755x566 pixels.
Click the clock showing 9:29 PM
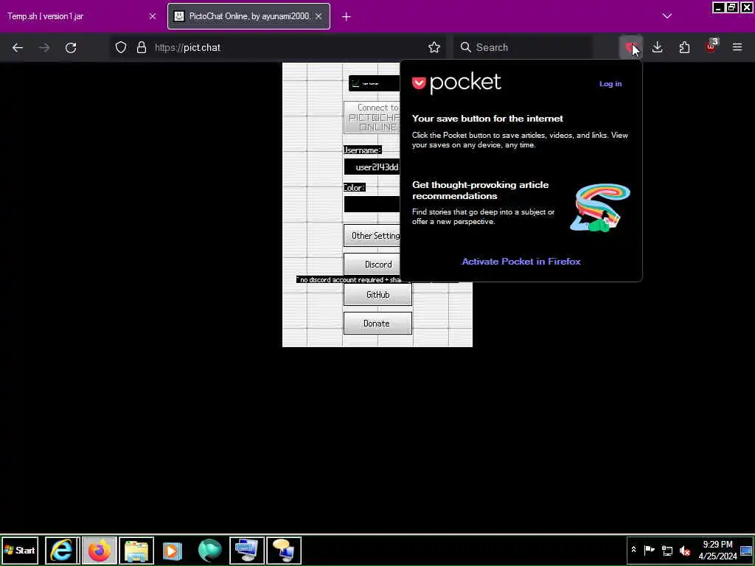click(717, 550)
